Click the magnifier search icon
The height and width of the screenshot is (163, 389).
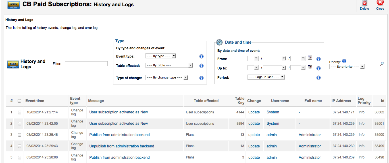[382, 64]
